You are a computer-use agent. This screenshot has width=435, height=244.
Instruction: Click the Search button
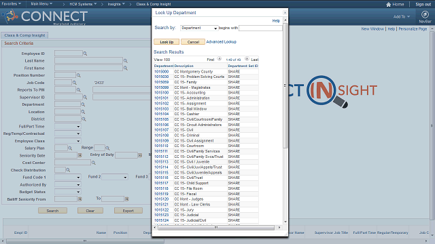(x=52, y=211)
